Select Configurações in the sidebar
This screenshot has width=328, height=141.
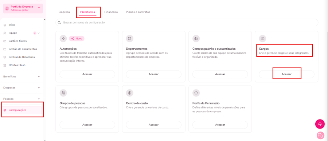click(22, 110)
